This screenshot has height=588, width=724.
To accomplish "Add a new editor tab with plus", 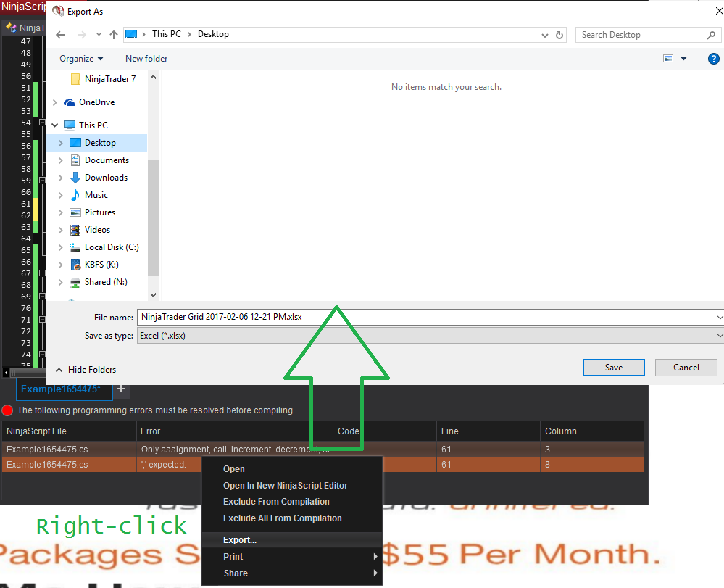I will click(x=121, y=389).
